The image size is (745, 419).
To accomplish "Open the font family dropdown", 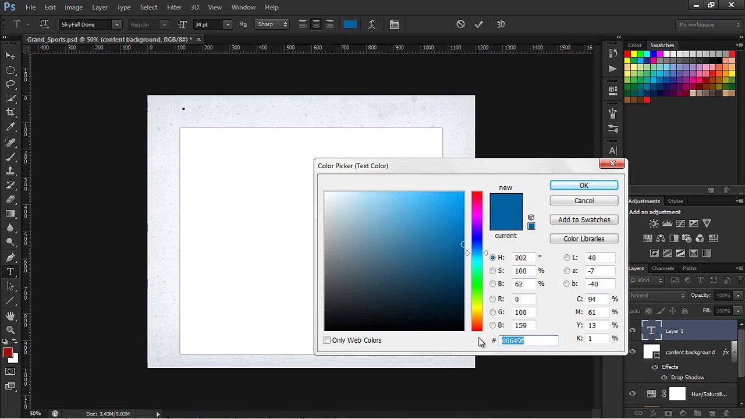I will 117,24.
